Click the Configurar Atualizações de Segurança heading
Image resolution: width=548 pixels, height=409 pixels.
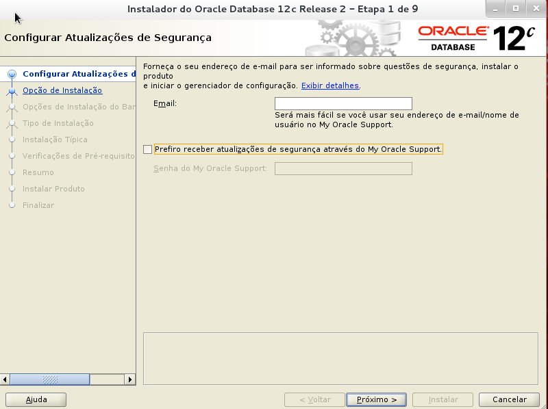point(108,38)
